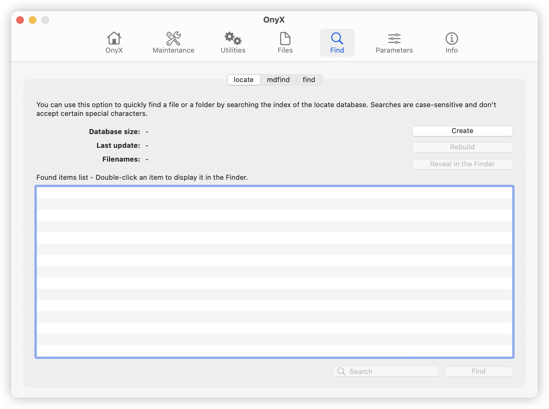Close the OnyX window with red button
The height and width of the screenshot is (409, 549).
click(x=20, y=20)
